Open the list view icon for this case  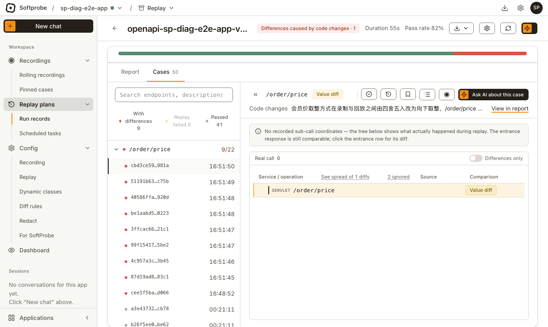coord(427,95)
